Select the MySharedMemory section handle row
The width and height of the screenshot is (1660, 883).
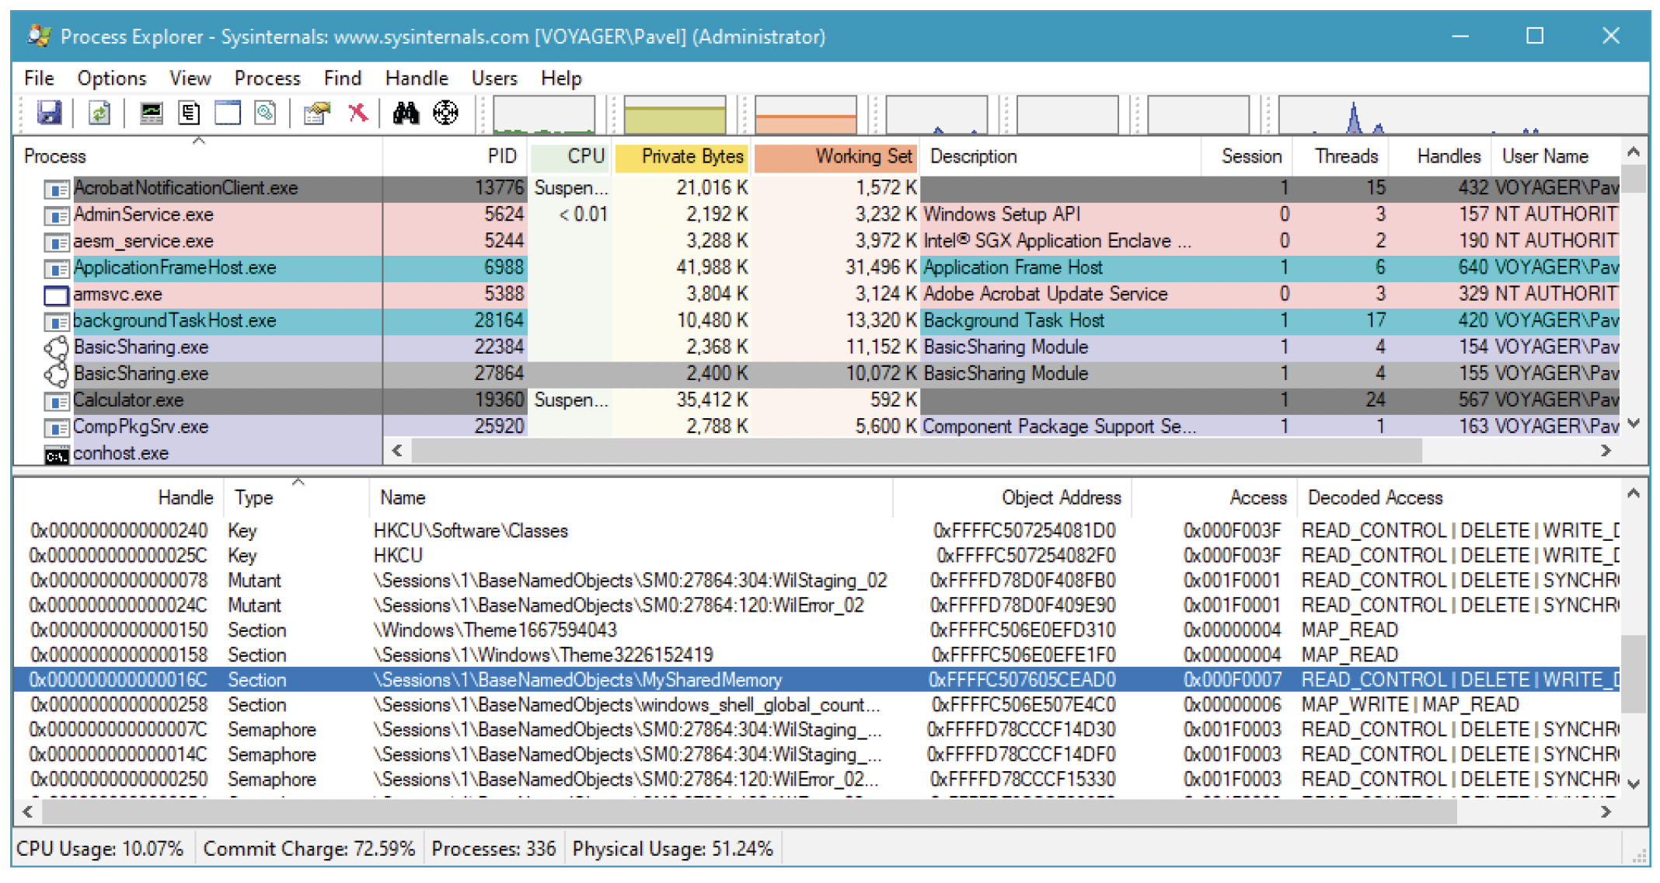pyautogui.click(x=818, y=680)
